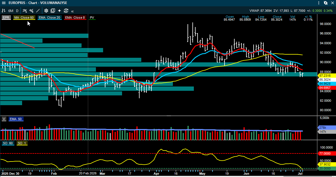Click the L: 87.7000 last price readout
Viewport: 336px width, 177px height.
coord(298,11)
